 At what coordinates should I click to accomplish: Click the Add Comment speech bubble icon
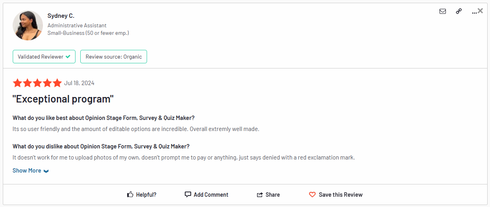coord(188,194)
